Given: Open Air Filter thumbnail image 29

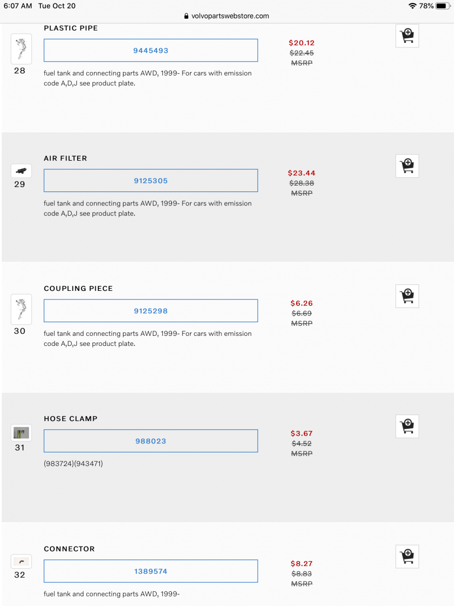Looking at the screenshot, I should [21, 171].
